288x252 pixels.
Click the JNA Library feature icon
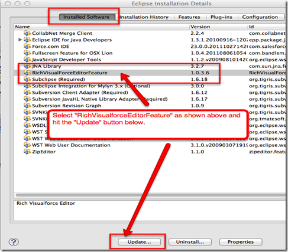pyautogui.click(x=27, y=66)
